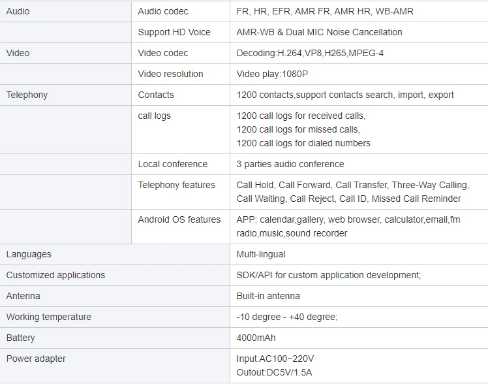This screenshot has height=384, width=488.
Task: Click the "Video play:1080P" value
Action: 272,74
